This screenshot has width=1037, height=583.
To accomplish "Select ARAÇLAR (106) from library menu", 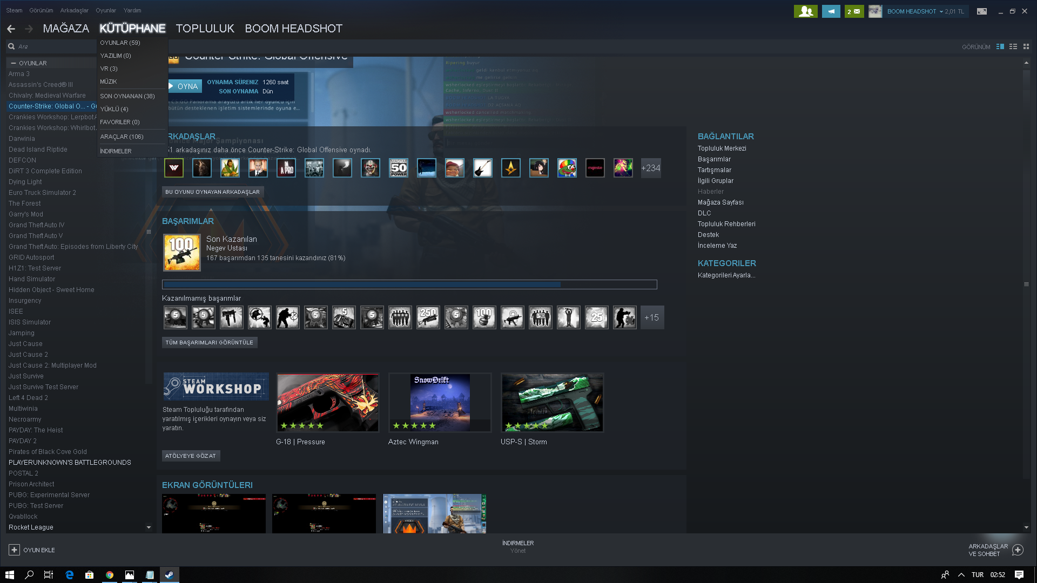I will pos(122,137).
